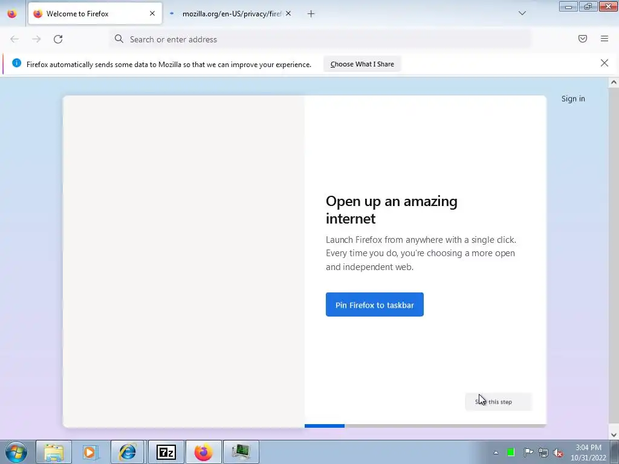Restore down the Firefox window
Image resolution: width=619 pixels, height=464 pixels.
(588, 6)
